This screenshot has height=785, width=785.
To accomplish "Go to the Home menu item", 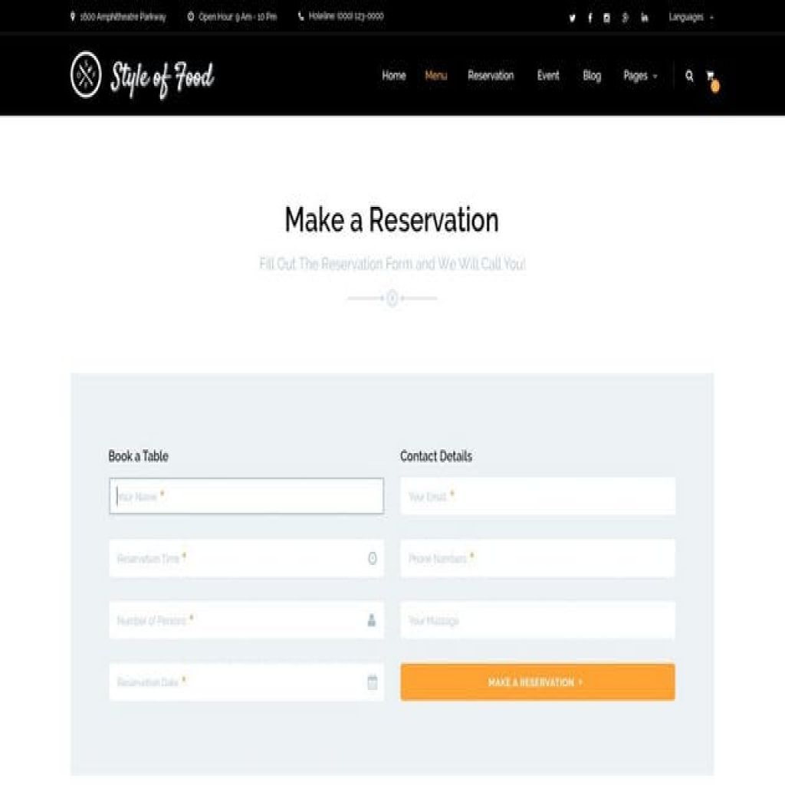I will (394, 76).
